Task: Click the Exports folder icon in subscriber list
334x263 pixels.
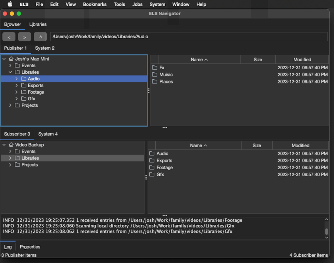Action: (x=152, y=161)
